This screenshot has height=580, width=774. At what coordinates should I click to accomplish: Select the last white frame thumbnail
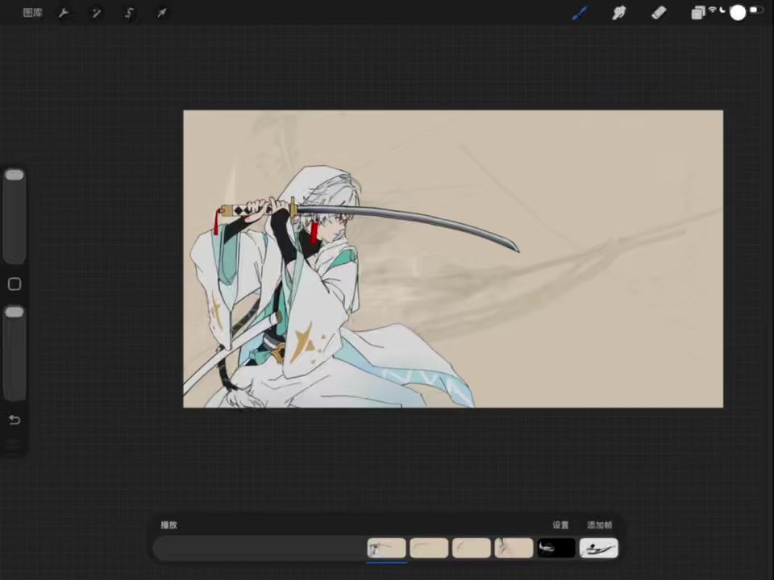click(598, 549)
